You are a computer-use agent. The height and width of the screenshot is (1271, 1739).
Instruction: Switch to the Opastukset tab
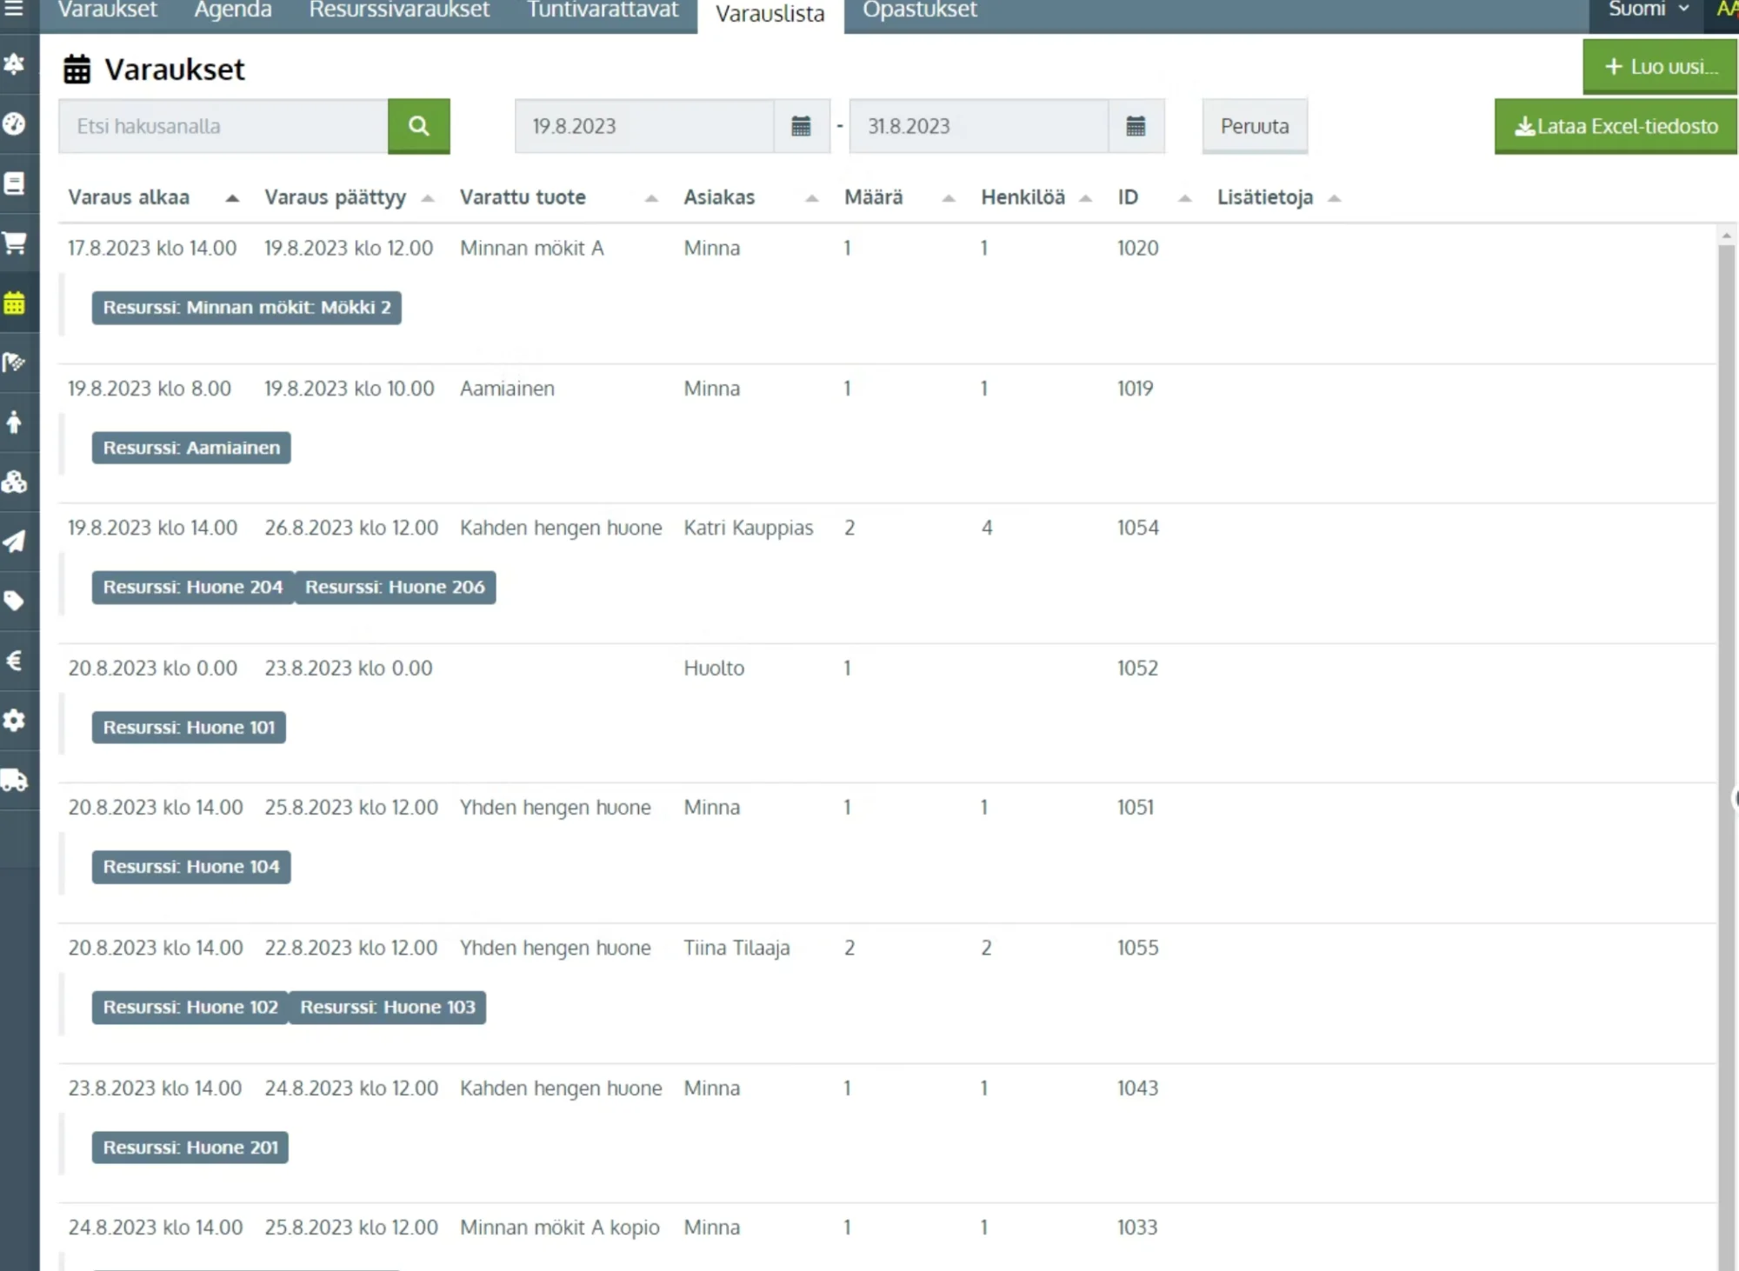[x=920, y=10]
